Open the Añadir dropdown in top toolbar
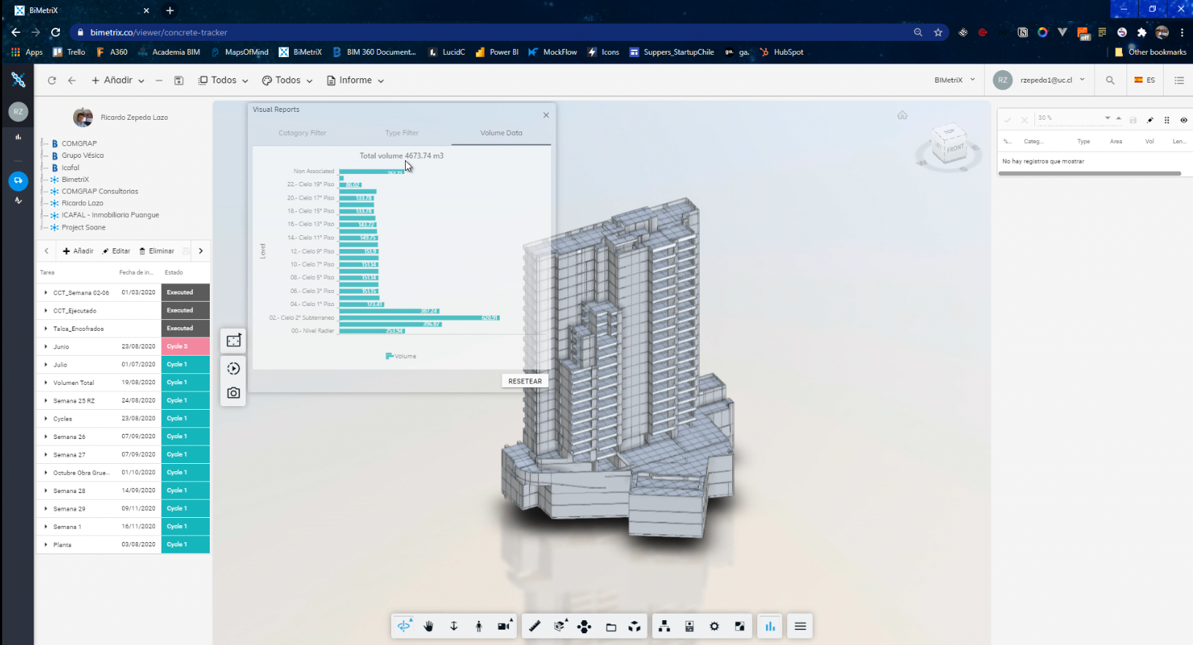Viewport: 1193px width, 645px height. click(x=118, y=80)
